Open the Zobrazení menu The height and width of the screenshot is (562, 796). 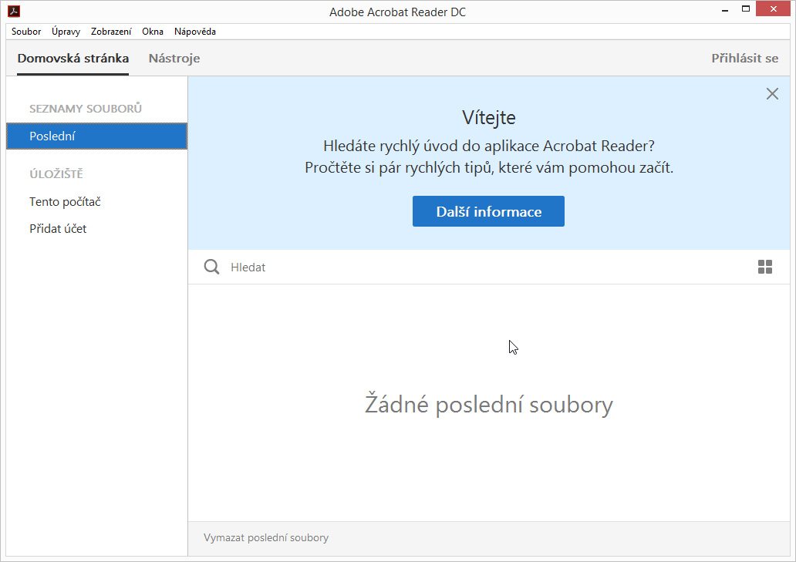click(111, 32)
